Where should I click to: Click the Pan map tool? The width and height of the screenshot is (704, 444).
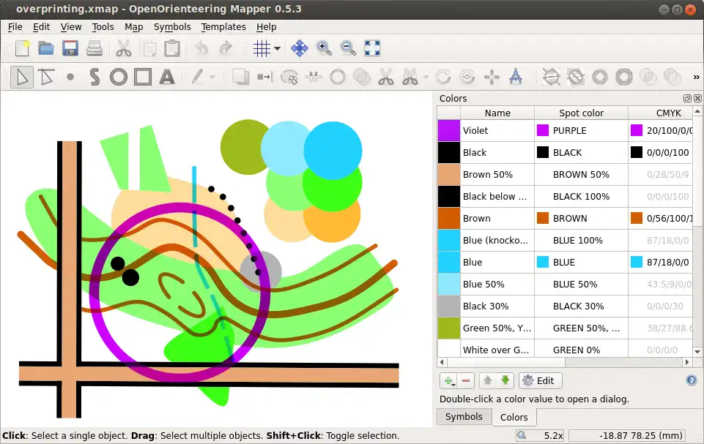click(299, 49)
